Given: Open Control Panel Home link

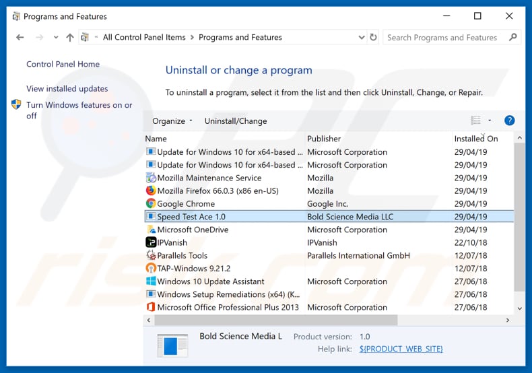Looking at the screenshot, I should pyautogui.click(x=63, y=64).
